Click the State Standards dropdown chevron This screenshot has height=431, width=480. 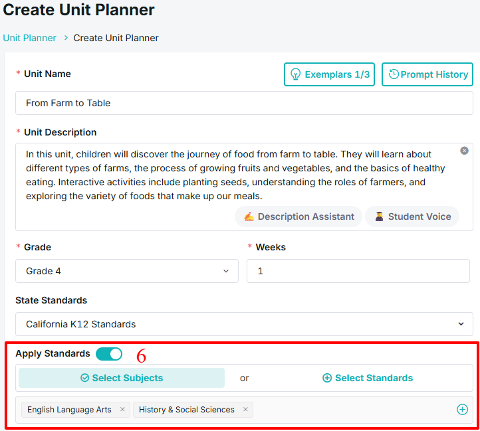click(x=461, y=324)
